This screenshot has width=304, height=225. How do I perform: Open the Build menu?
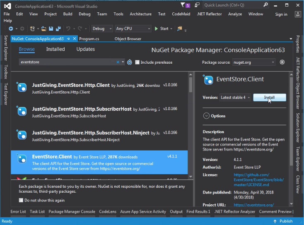point(68,14)
